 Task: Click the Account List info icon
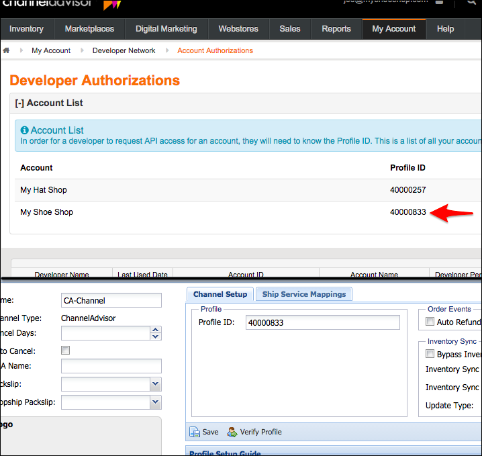(25, 130)
